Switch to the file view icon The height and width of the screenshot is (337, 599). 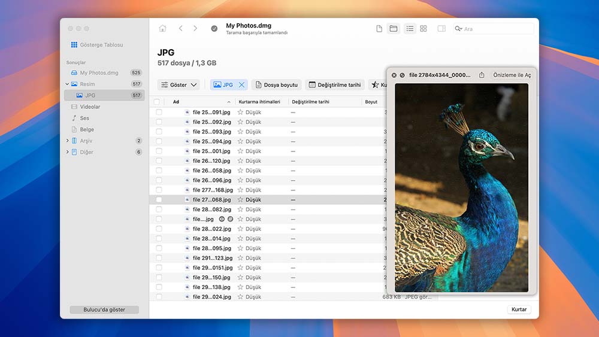pyautogui.click(x=379, y=29)
